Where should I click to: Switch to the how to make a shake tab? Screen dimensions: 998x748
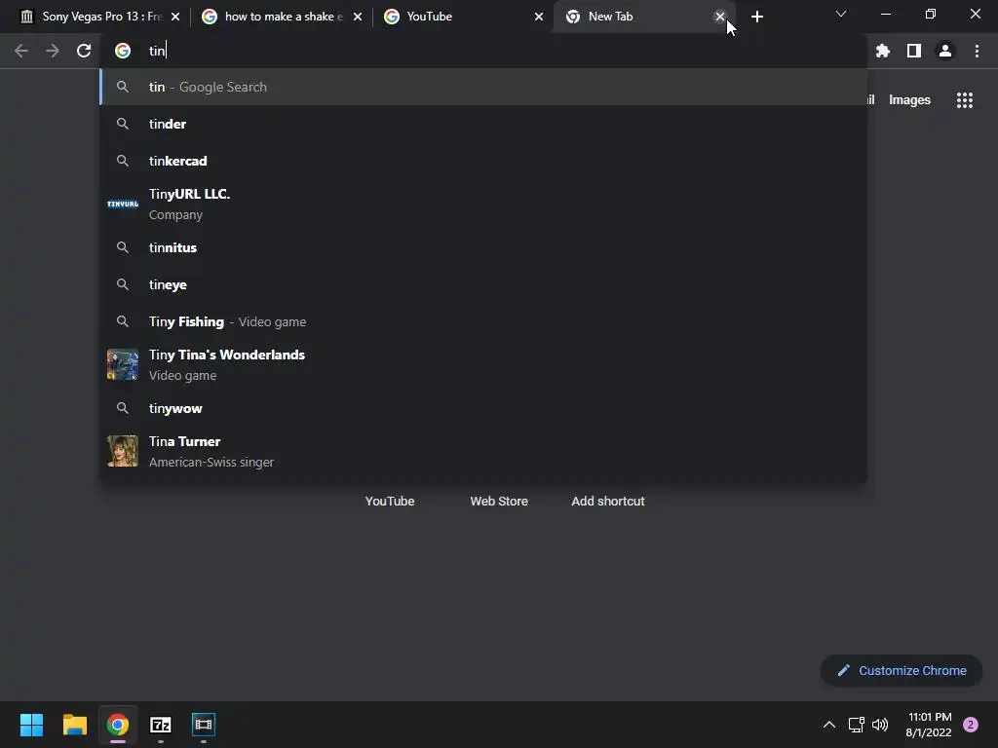tap(282, 17)
